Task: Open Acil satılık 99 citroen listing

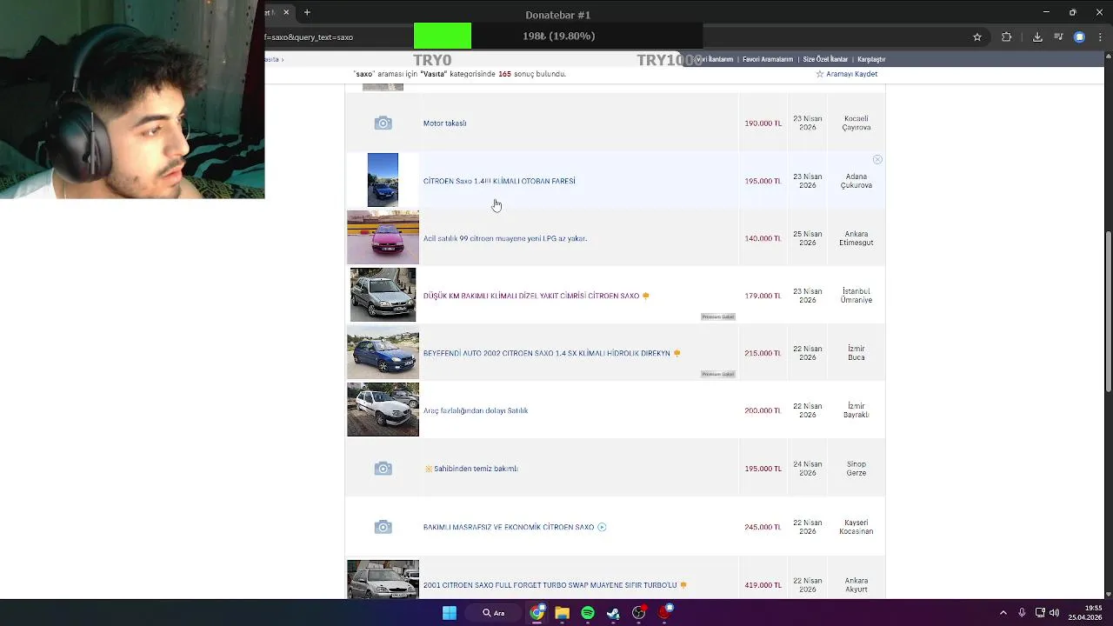Action: 505,238
